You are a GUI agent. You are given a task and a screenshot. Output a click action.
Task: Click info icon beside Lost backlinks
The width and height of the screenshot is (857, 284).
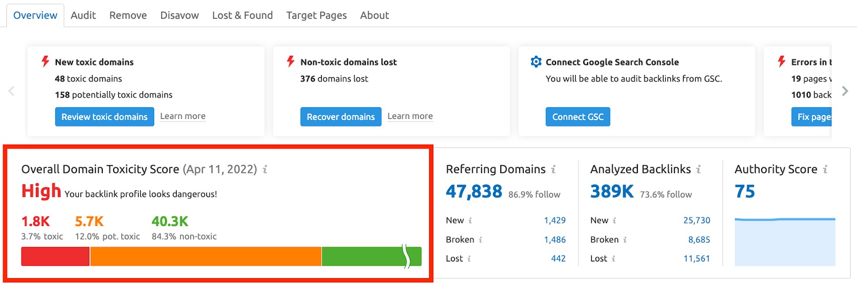pos(613,258)
